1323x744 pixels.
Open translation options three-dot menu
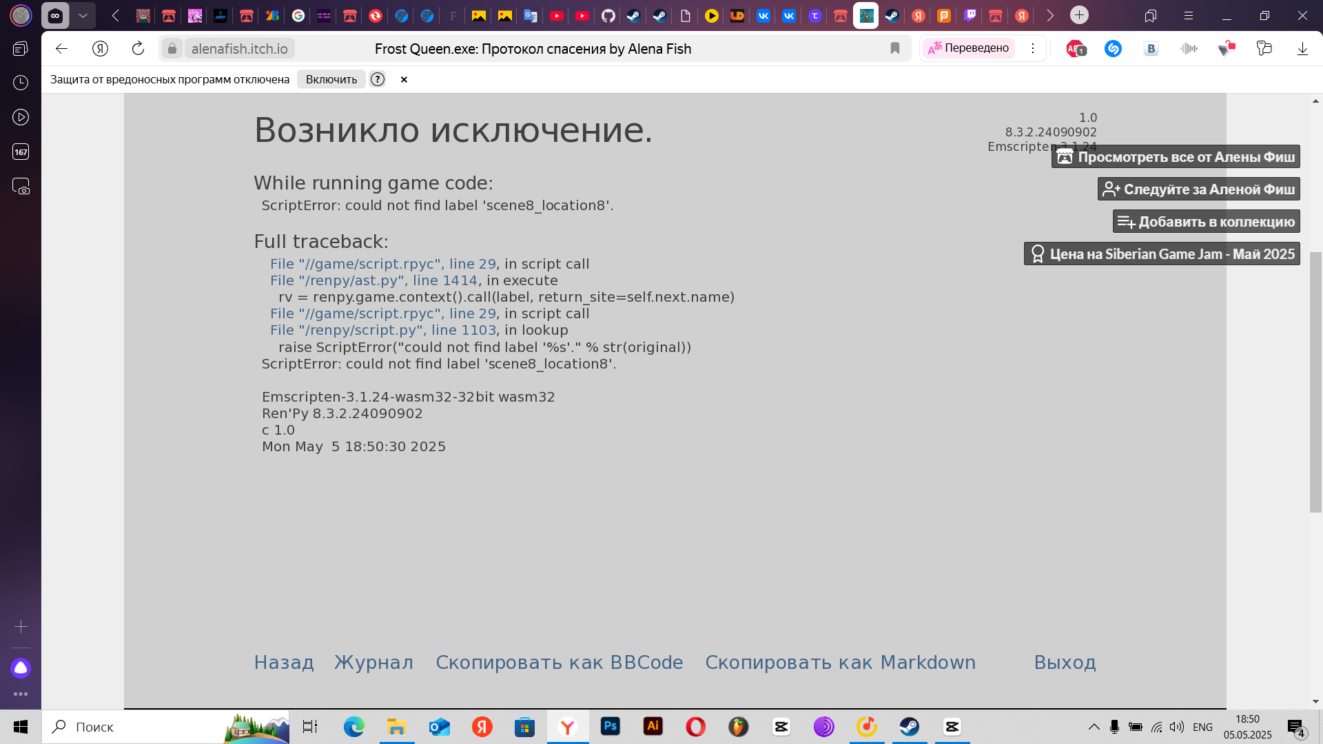[1032, 48]
